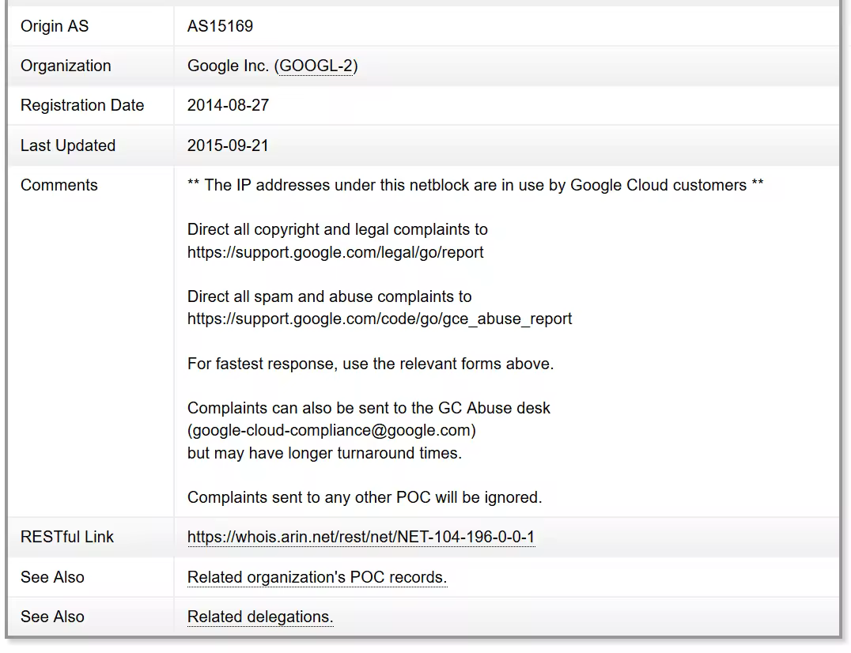
Task: Click the Organization row label
Action: click(x=66, y=66)
